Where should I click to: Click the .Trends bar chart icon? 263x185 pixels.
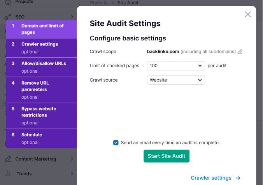tap(8, 173)
